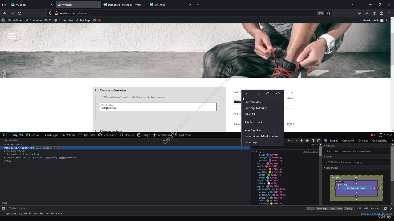Click the --red color swatch
This screenshot has height=221, width=394.
pos(267,166)
